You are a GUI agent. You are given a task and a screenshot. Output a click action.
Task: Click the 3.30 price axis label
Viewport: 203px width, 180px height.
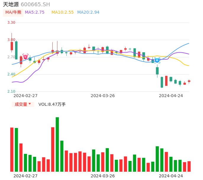click(x=11, y=23)
